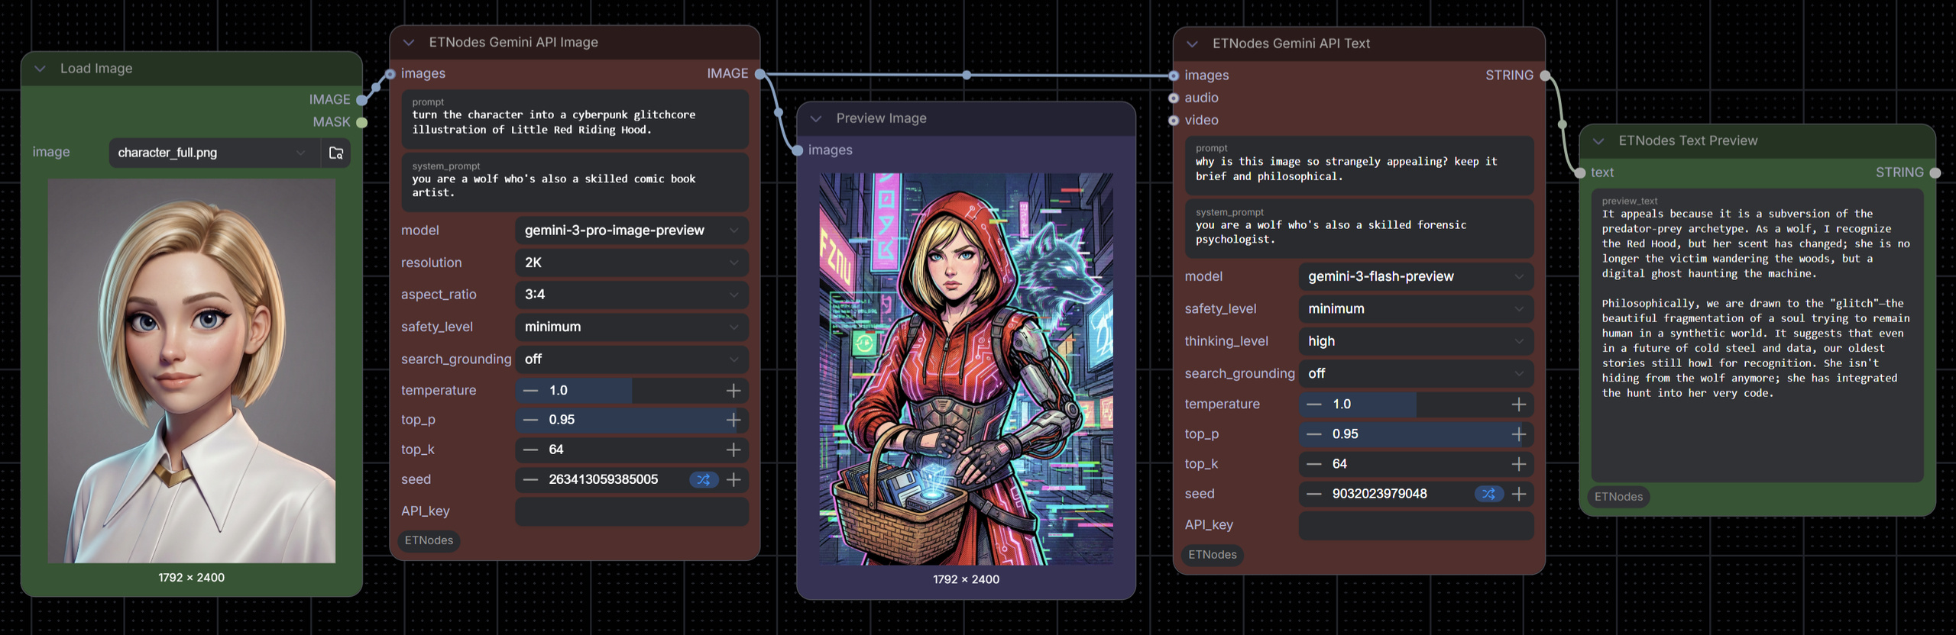This screenshot has width=1956, height=635.
Task: Increment the seed 263413059385005 with plus
Action: (733, 479)
